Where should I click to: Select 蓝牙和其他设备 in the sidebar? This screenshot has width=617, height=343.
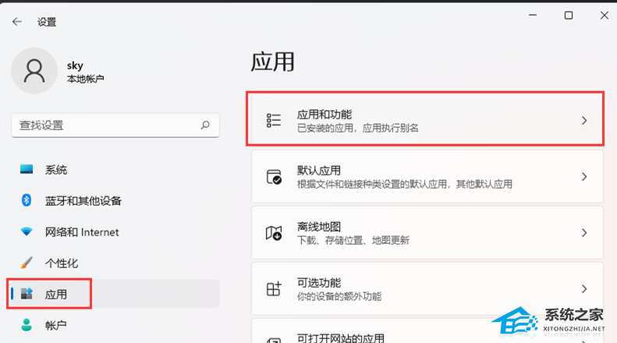pos(83,201)
